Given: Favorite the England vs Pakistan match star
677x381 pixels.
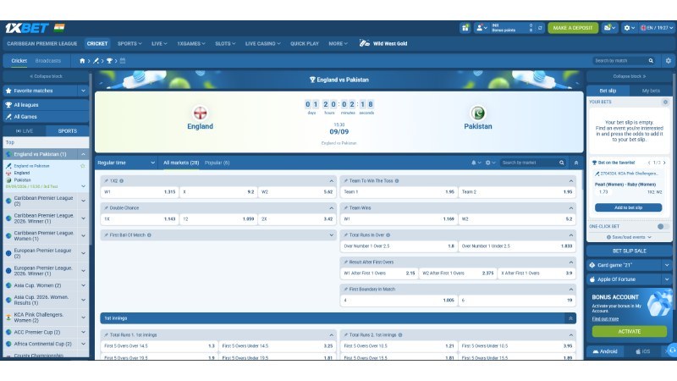Looking at the screenshot, I should [x=82, y=166].
